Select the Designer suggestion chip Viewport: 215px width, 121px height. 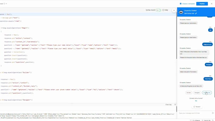click(197, 93)
